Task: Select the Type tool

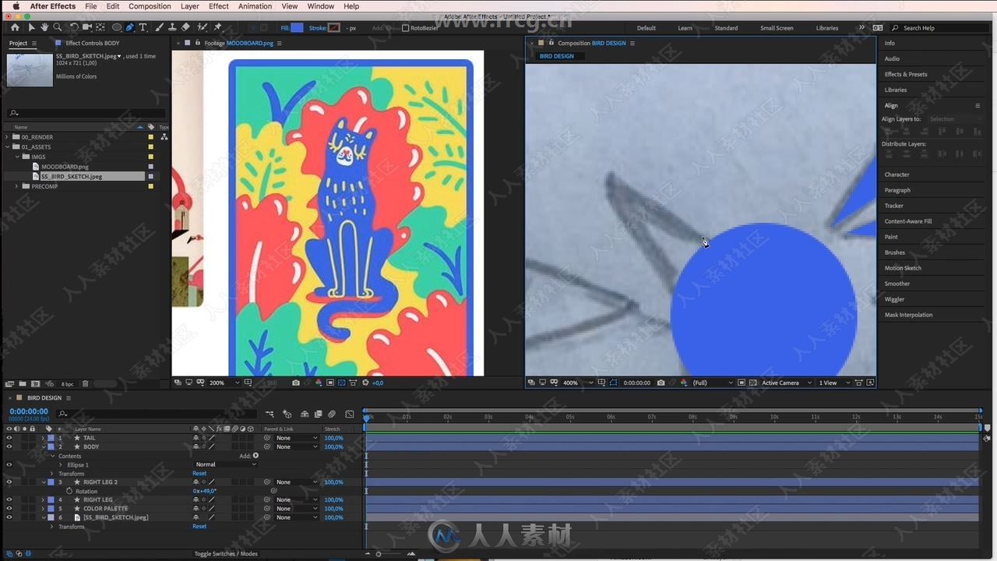Action: tap(143, 27)
